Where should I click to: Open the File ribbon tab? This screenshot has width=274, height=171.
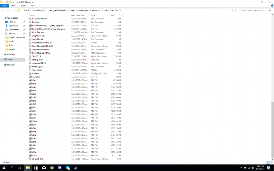pos(5,5)
